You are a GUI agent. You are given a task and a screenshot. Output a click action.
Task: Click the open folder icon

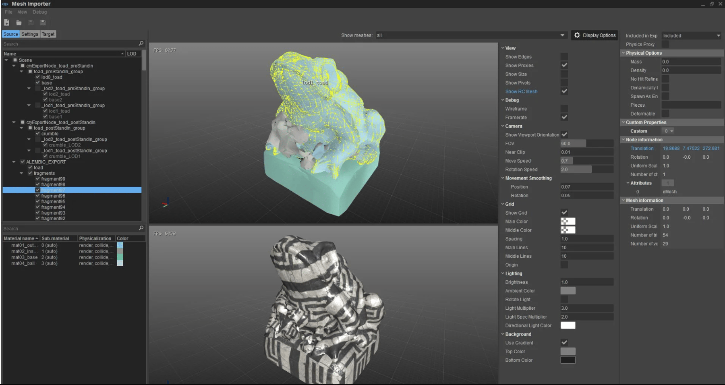click(19, 23)
